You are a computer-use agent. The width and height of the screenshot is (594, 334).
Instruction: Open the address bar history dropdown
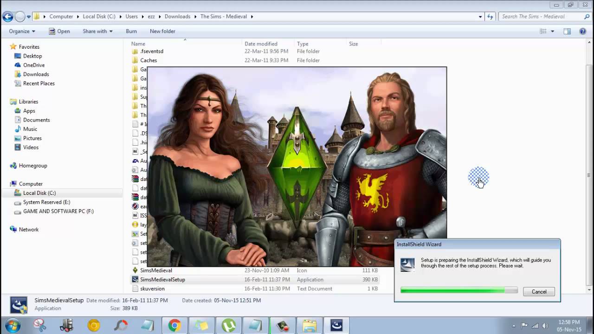point(480,17)
